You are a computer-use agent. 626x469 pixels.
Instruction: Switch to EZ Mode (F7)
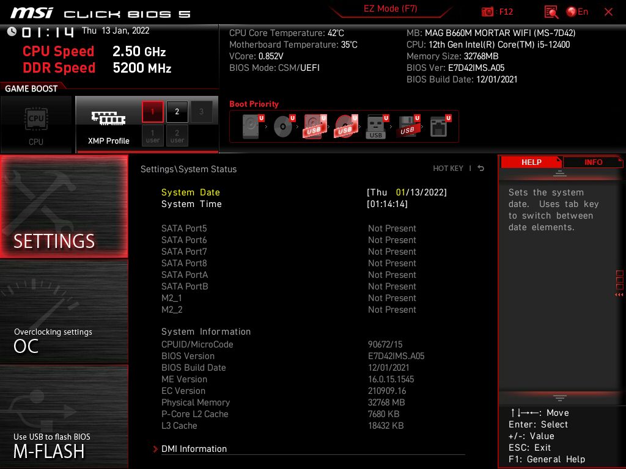click(x=390, y=9)
